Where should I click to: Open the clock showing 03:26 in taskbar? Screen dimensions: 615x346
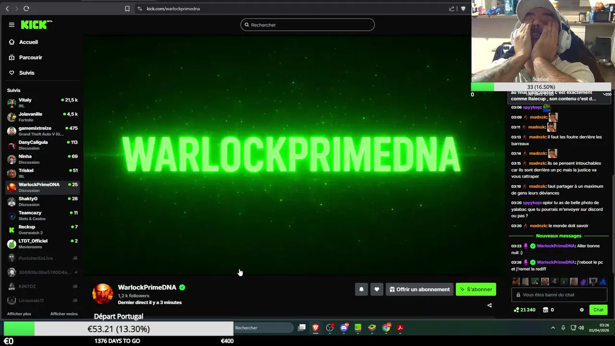600,328
